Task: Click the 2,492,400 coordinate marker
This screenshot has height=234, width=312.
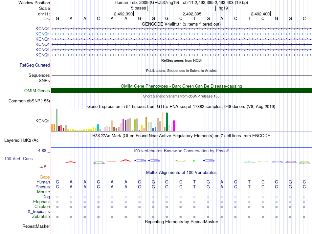Action: click(x=260, y=14)
